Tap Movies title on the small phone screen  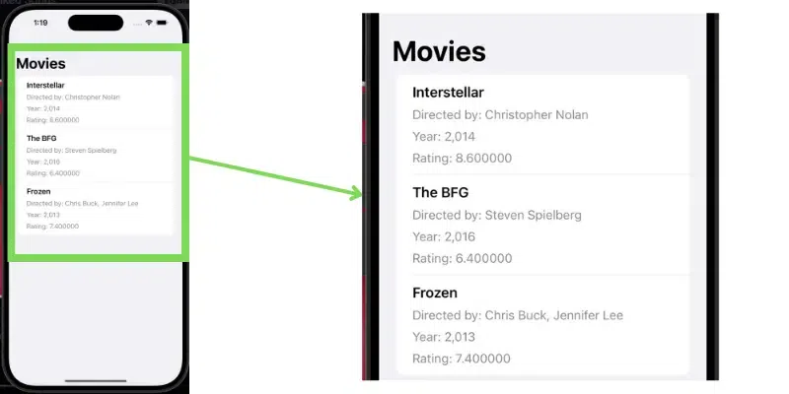tap(41, 64)
